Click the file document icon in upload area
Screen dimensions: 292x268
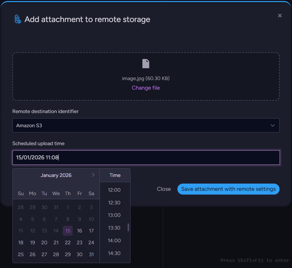pos(146,64)
